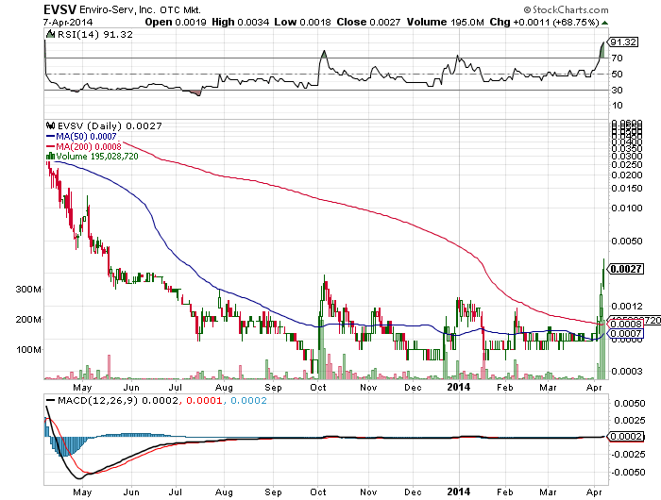Click May on the price chart axis
The image size is (661, 500).
pyautogui.click(x=82, y=388)
